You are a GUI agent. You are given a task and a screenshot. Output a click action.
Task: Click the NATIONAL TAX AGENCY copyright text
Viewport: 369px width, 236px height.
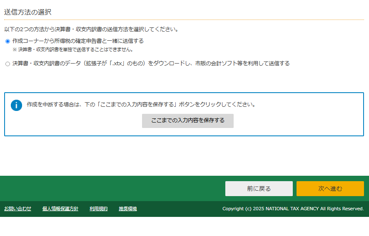(293, 209)
